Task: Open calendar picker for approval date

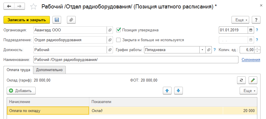Action: click(251, 30)
